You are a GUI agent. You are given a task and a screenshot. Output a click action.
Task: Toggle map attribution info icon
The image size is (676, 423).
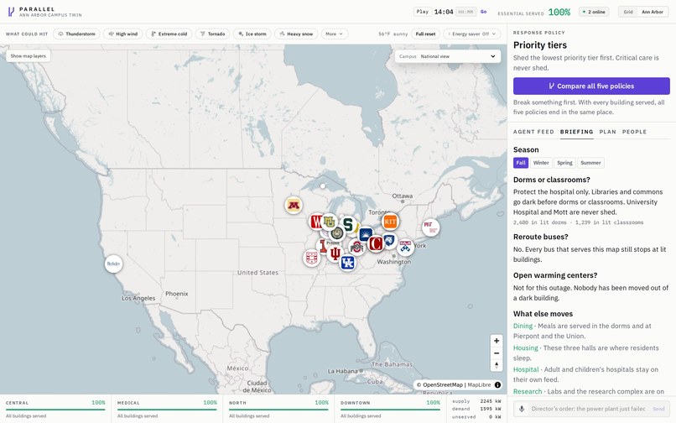(497, 384)
